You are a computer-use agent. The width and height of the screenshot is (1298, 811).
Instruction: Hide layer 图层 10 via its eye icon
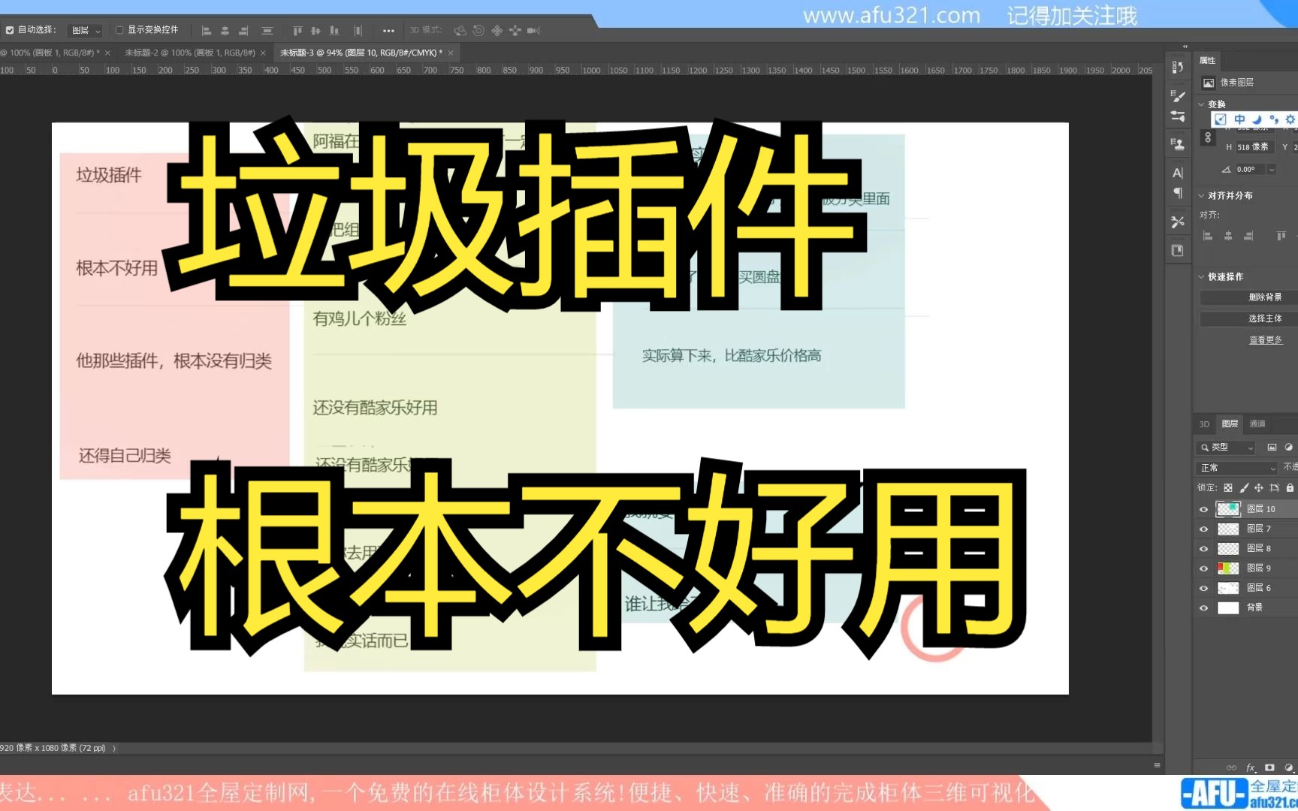click(x=1203, y=510)
